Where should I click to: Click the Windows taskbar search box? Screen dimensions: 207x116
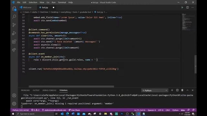point(35,114)
